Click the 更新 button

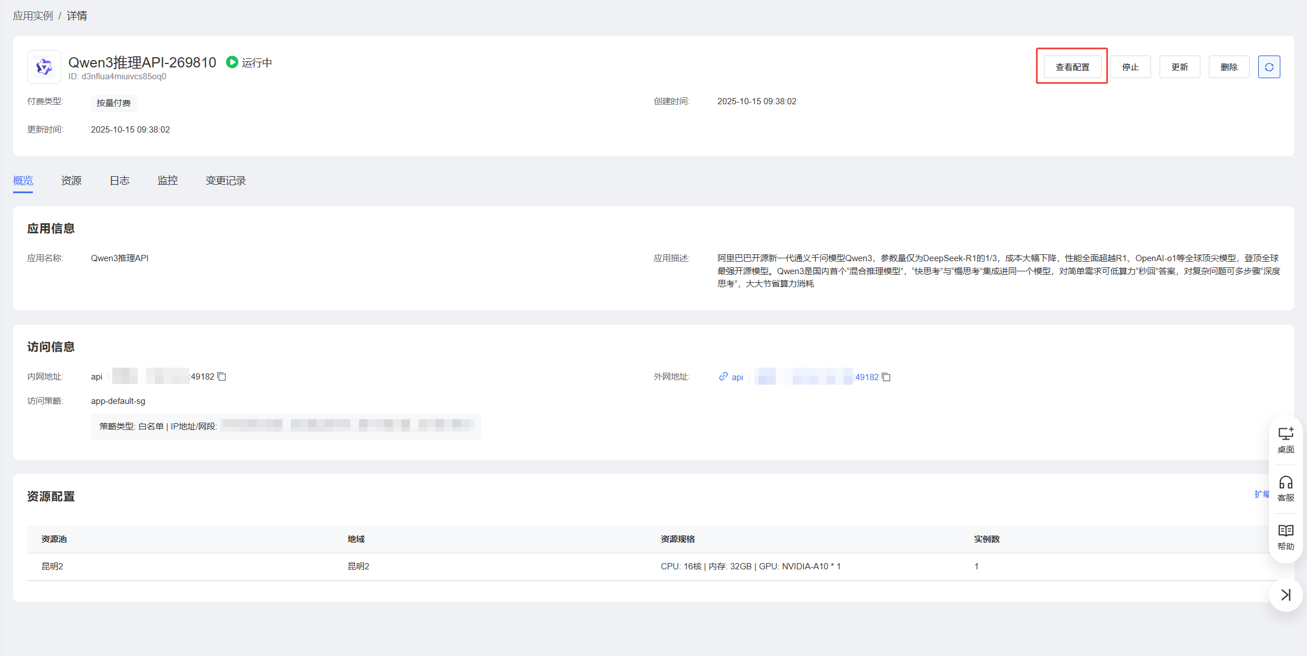click(1179, 67)
